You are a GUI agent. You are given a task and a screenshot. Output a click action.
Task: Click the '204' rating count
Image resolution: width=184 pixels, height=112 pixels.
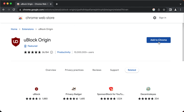click(x=157, y=99)
